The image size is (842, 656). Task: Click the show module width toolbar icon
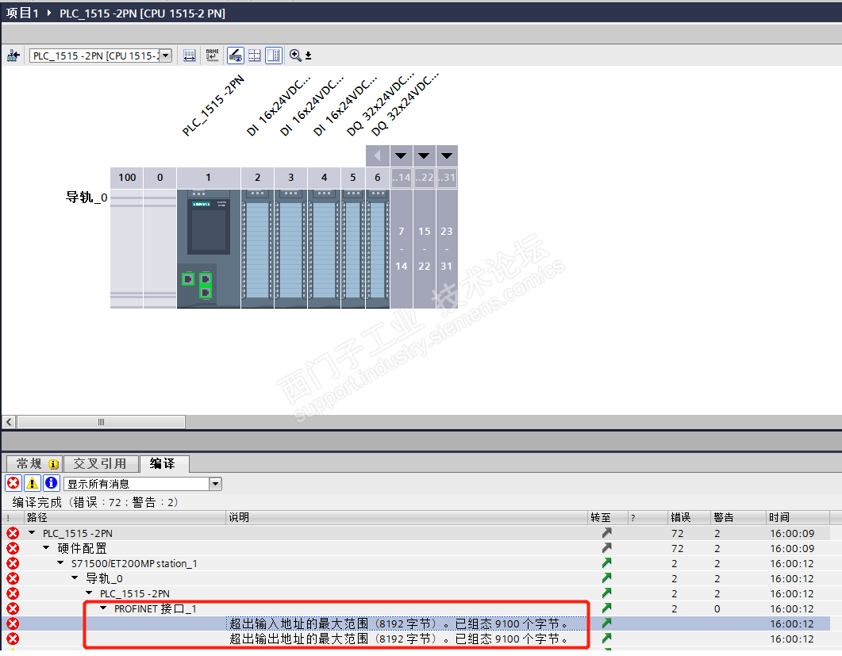[189, 56]
